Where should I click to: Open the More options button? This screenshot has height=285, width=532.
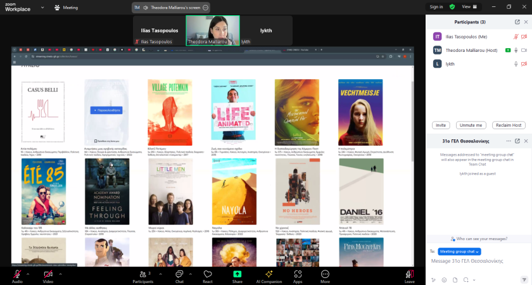pos(325,277)
